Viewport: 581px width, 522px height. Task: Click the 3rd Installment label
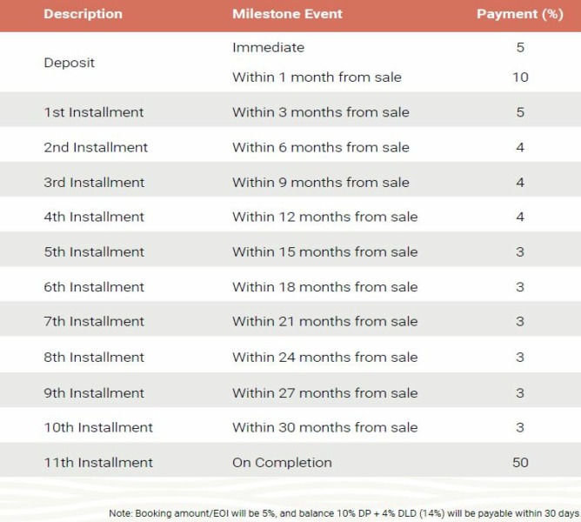point(94,183)
